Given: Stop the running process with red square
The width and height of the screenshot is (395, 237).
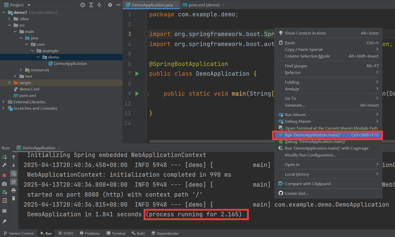Looking at the screenshot, I should [4, 175].
